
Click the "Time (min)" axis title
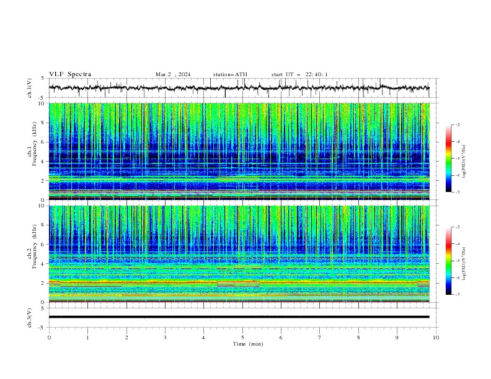[248, 344]
